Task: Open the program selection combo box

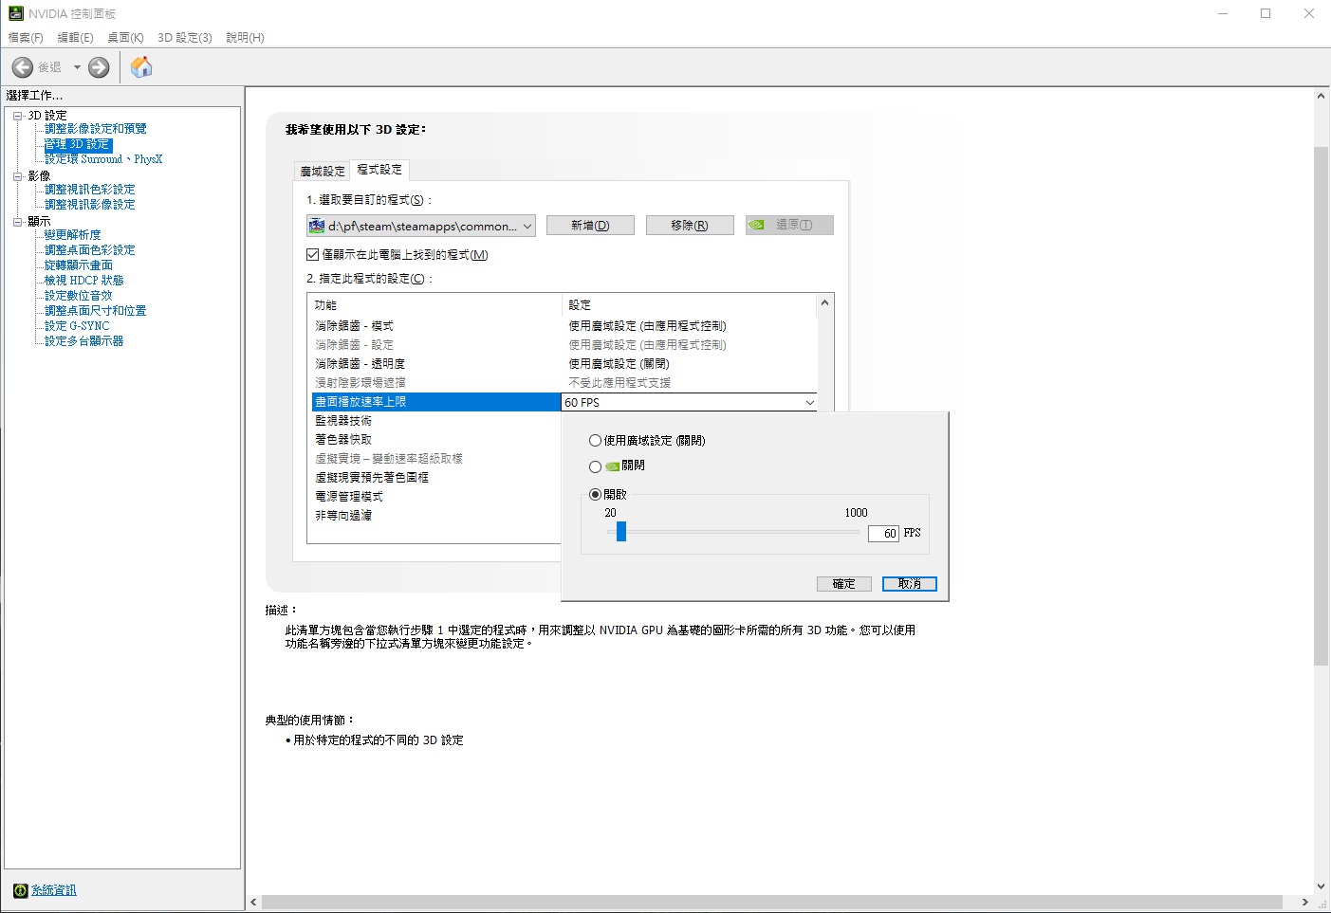Action: (x=421, y=226)
